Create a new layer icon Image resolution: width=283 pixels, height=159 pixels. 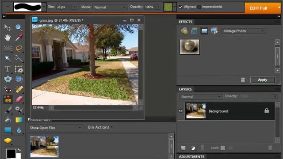[183, 148]
